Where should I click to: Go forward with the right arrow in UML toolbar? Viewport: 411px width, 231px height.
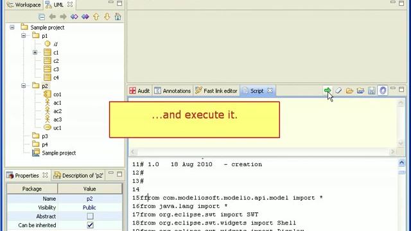63,17
